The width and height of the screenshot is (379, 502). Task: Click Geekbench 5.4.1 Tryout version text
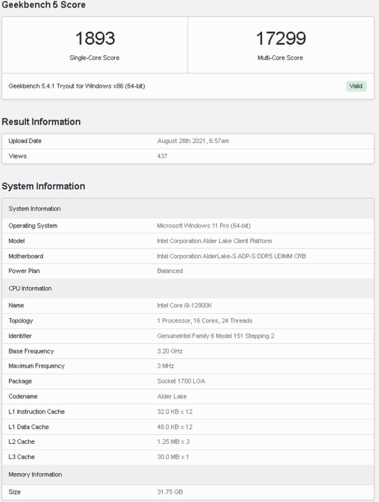[x=77, y=86]
